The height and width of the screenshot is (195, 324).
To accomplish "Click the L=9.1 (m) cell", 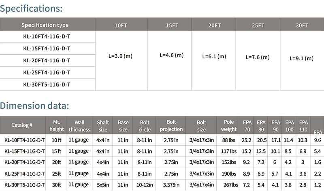I will tap(301, 58).
